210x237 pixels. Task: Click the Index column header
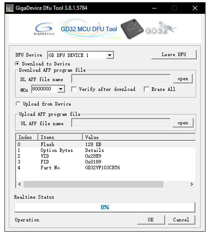(27, 137)
